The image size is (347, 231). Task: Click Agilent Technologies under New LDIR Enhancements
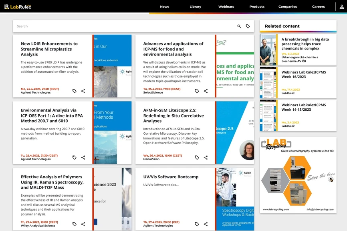(x=36, y=93)
